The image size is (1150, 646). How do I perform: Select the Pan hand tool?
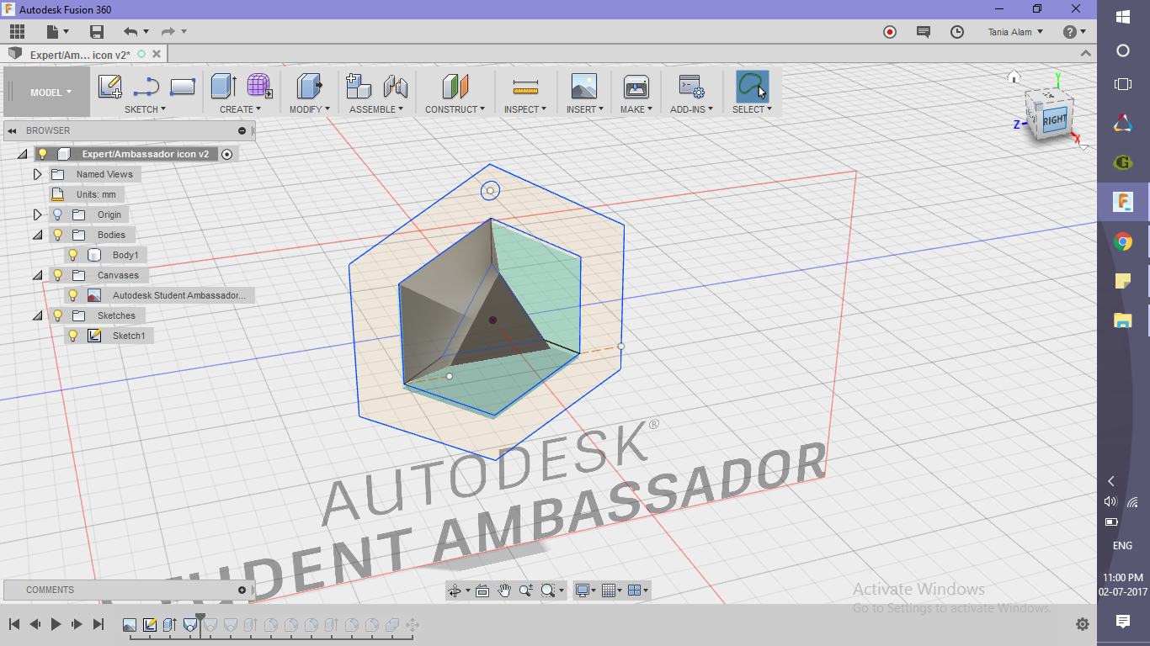tap(503, 590)
